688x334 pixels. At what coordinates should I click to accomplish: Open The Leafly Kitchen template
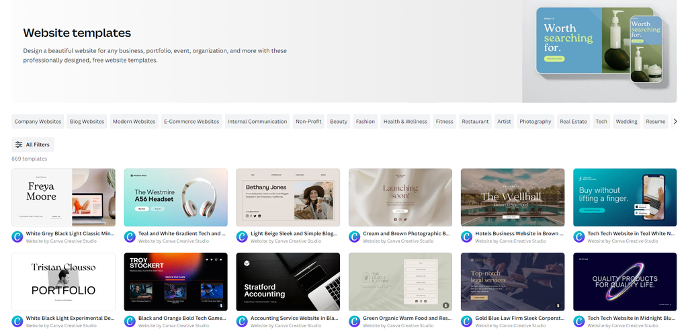point(400,282)
